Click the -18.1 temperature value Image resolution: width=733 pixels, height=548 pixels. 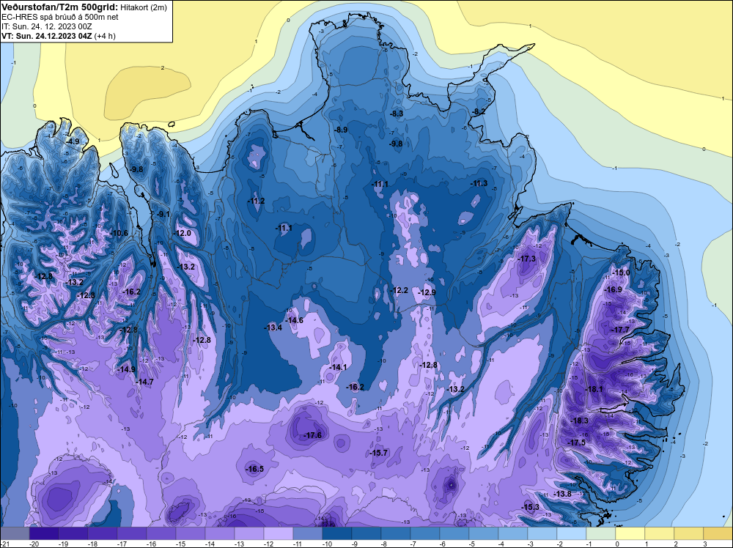594,389
